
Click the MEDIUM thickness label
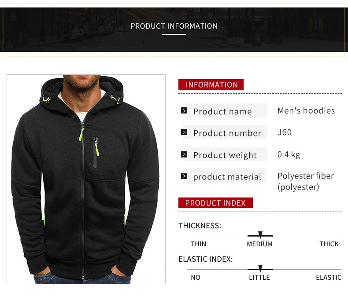[x=259, y=244]
